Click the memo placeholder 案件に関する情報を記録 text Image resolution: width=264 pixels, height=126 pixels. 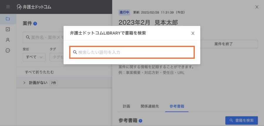(156, 67)
